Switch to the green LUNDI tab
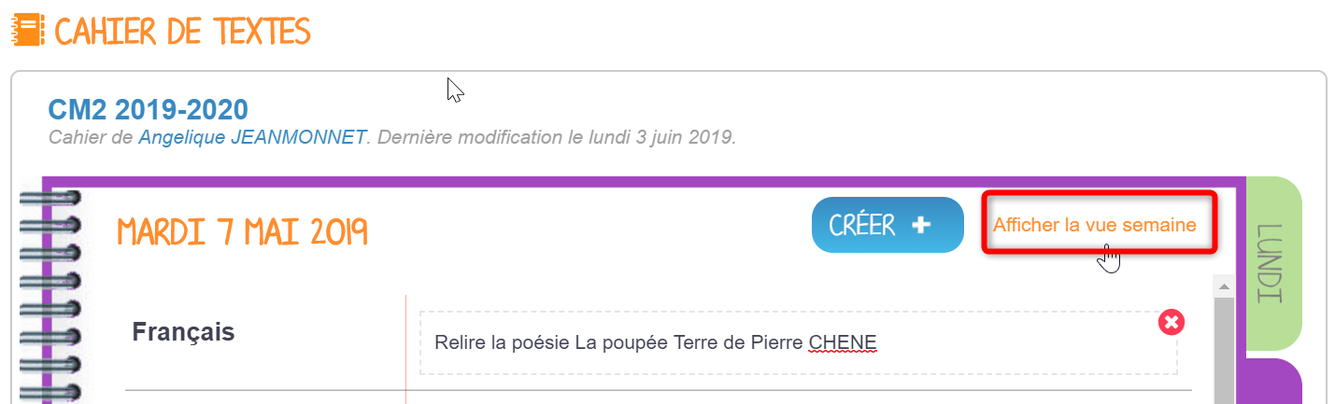 [1273, 263]
